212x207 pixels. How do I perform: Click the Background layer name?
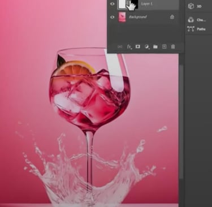click(x=138, y=17)
